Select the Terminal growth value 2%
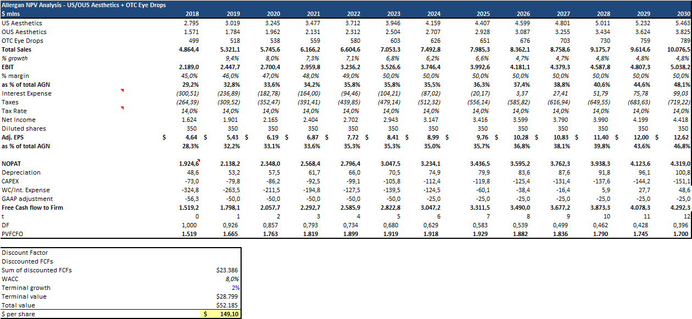The height and width of the screenshot is (319, 692). click(235, 287)
